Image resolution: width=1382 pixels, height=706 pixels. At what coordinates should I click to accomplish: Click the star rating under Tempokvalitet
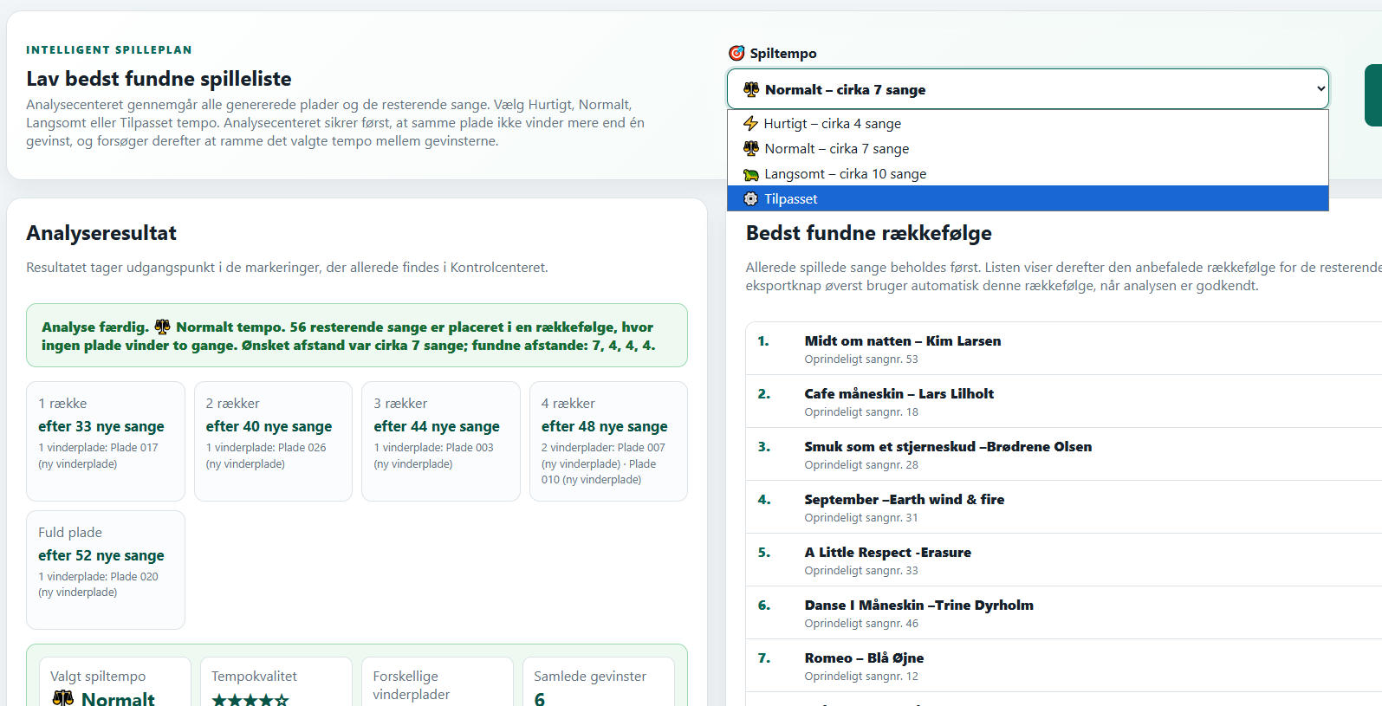[250, 700]
